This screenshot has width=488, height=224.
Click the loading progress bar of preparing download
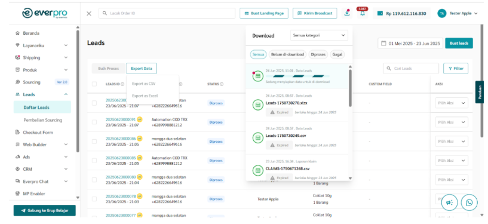pos(297,76)
